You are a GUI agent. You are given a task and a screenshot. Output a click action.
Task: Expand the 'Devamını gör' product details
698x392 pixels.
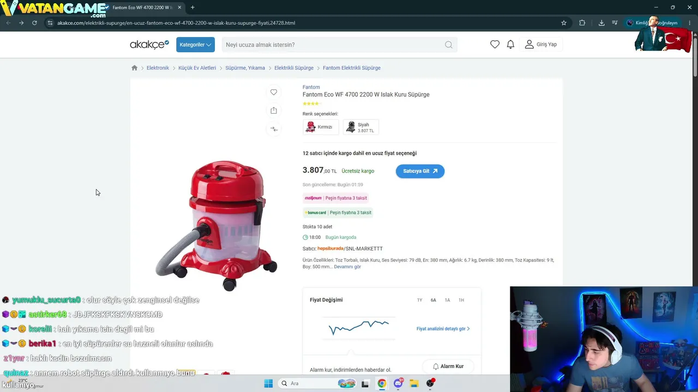point(347,267)
